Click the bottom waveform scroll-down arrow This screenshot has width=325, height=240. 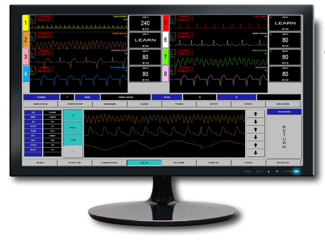pos(255,153)
